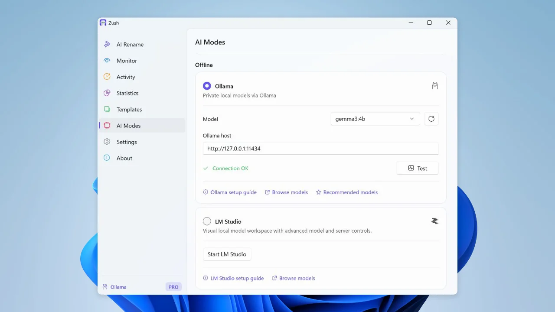This screenshot has width=555, height=312.
Task: Click the Ollama label in sidebar footer
Action: pos(118,287)
